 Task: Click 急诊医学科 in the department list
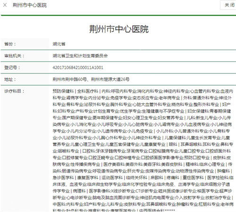pos(63,177)
